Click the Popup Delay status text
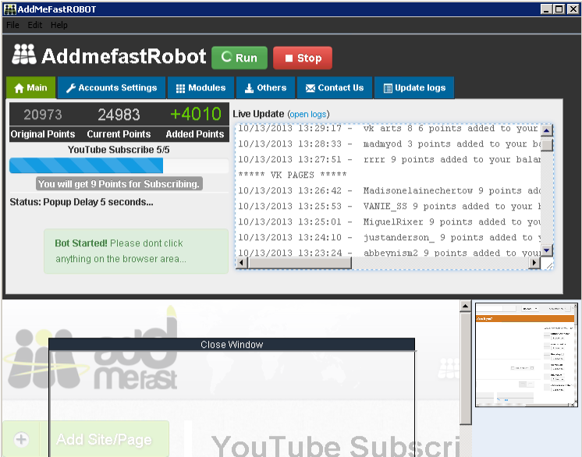Image resolution: width=582 pixels, height=457 pixels. (81, 202)
